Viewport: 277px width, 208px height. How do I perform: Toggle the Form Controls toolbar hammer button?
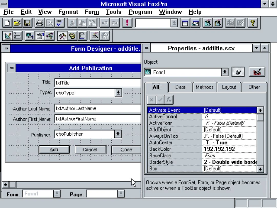point(62,36)
